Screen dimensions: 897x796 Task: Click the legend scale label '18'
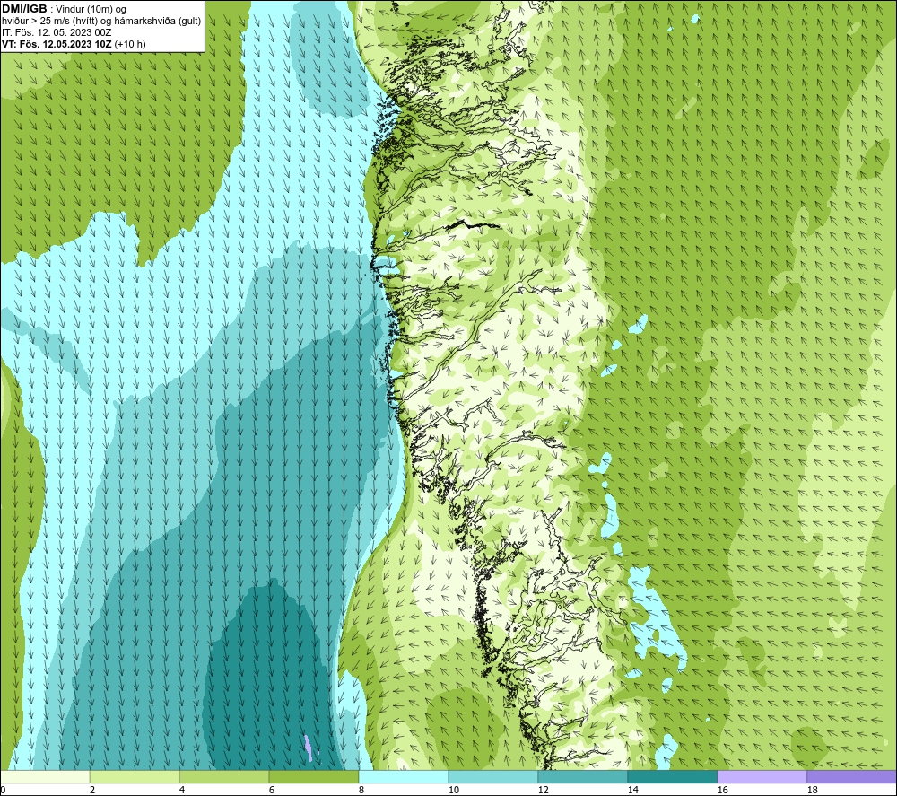click(812, 791)
